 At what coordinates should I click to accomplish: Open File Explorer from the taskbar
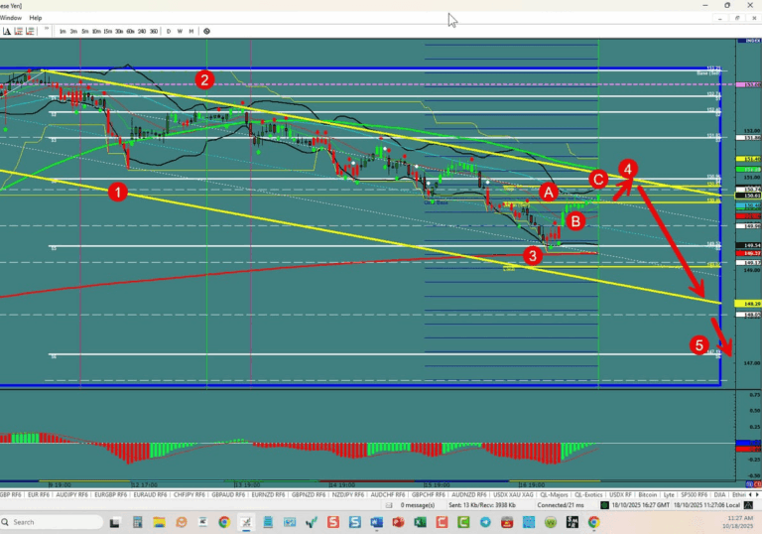pyautogui.click(x=159, y=523)
